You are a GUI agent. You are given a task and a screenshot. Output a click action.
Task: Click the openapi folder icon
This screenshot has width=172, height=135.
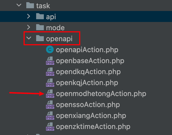click(x=40, y=38)
